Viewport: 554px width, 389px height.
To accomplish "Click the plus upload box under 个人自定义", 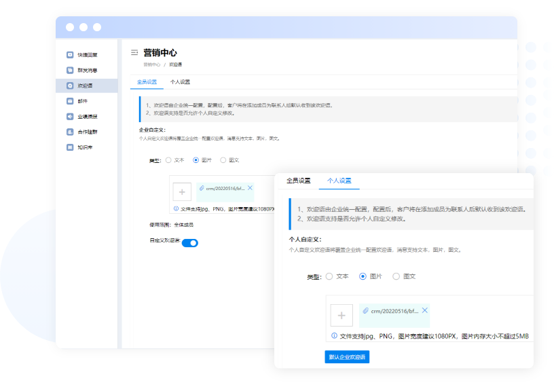I will click(x=341, y=316).
